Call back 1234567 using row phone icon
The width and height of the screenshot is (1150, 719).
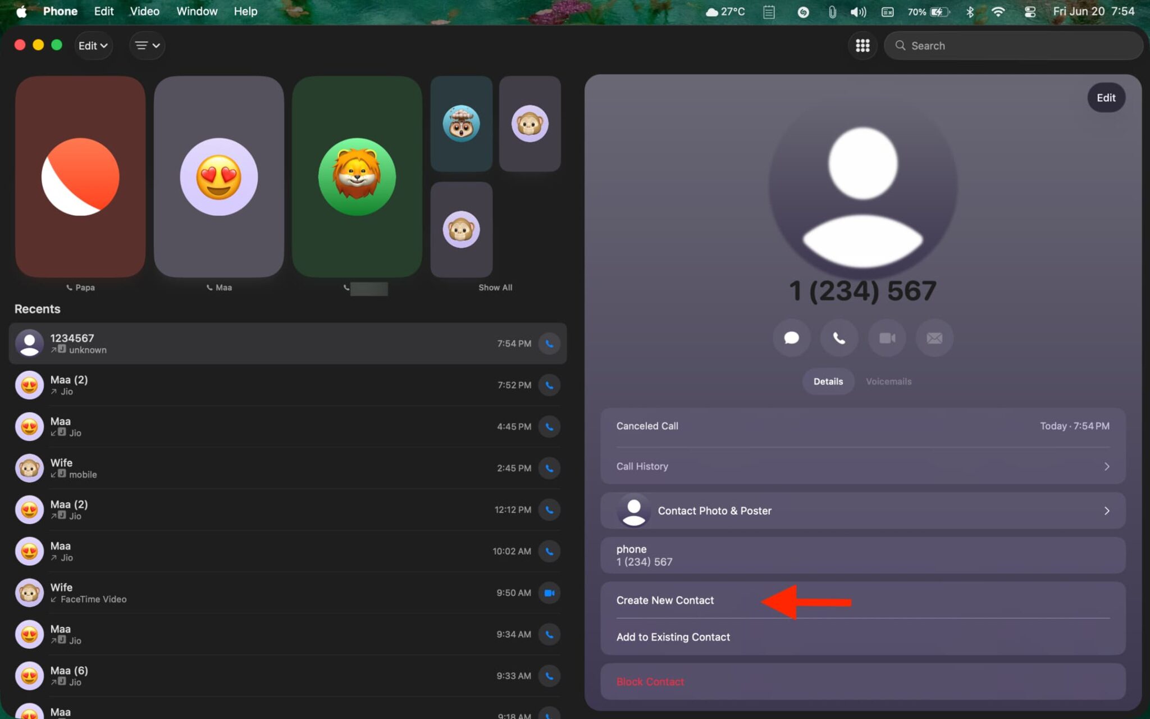[549, 343]
